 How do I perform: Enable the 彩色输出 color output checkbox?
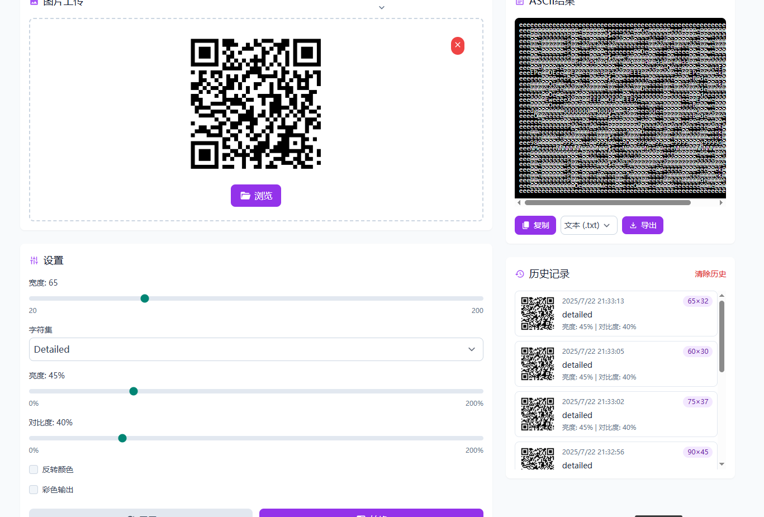coord(34,490)
